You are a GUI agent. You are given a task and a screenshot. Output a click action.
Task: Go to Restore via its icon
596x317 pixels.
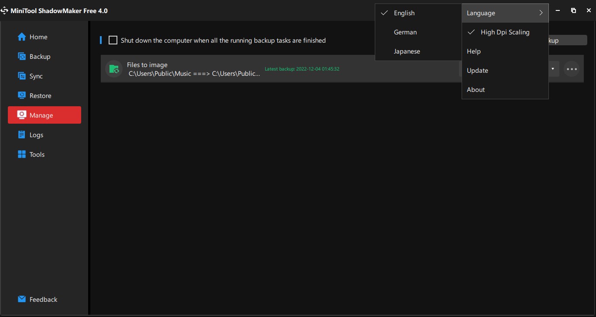pyautogui.click(x=22, y=96)
